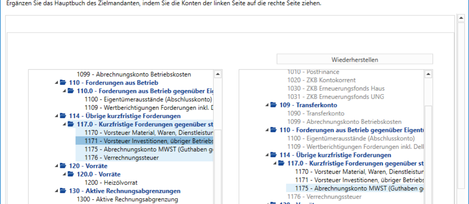Click label 120 - Vorräte group
Viewport: 469px width, 204px height.
(x=88, y=166)
